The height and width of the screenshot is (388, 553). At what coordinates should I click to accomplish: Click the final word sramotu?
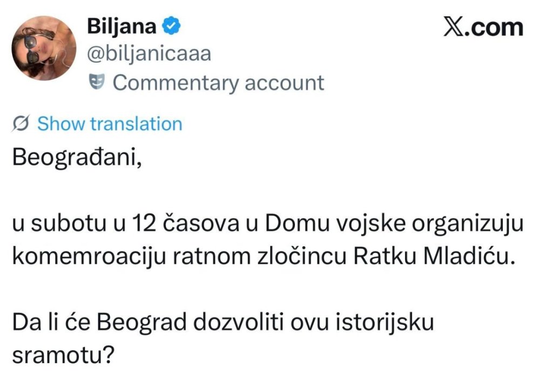(x=64, y=355)
